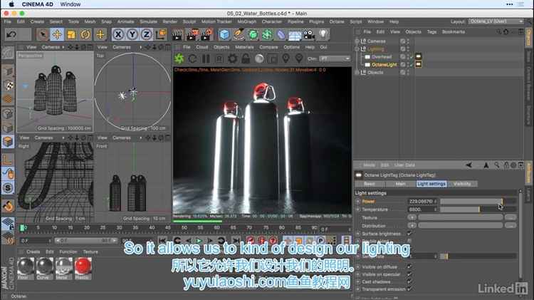The image size is (534, 300).
Task: Click the Undo arrow icon
Action: click(11, 34)
